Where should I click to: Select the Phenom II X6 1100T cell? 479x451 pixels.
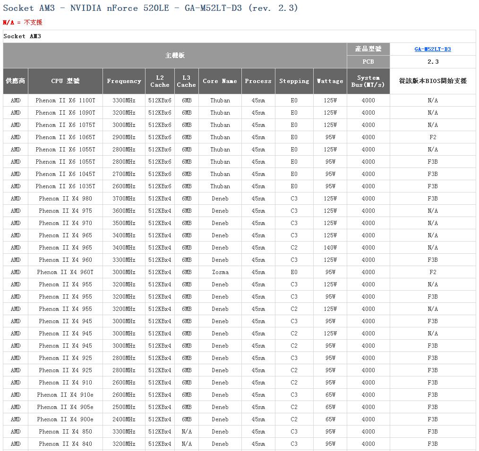[65, 100]
